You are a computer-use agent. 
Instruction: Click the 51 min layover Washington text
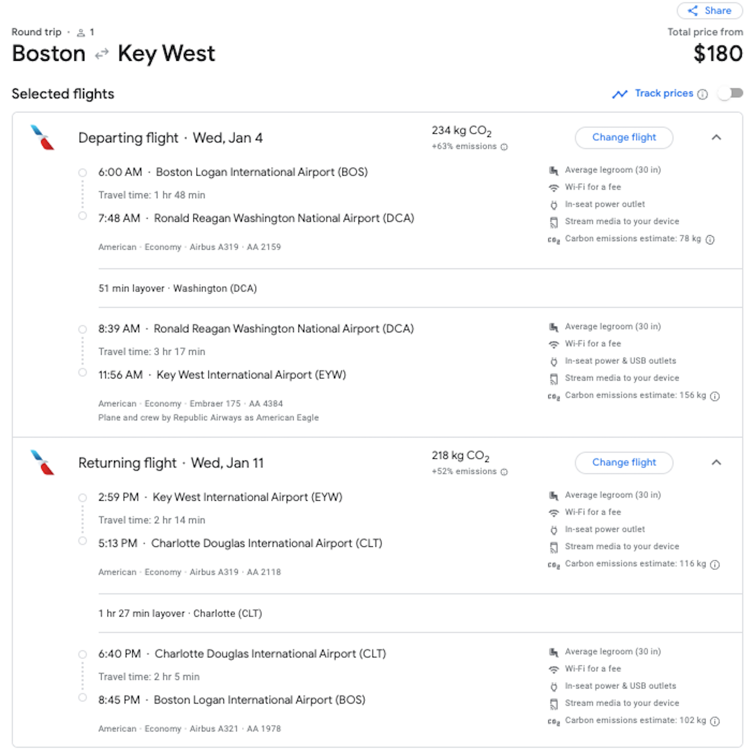tap(178, 288)
